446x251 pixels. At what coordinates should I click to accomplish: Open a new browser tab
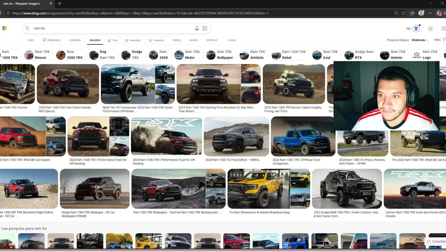pos(60,3)
